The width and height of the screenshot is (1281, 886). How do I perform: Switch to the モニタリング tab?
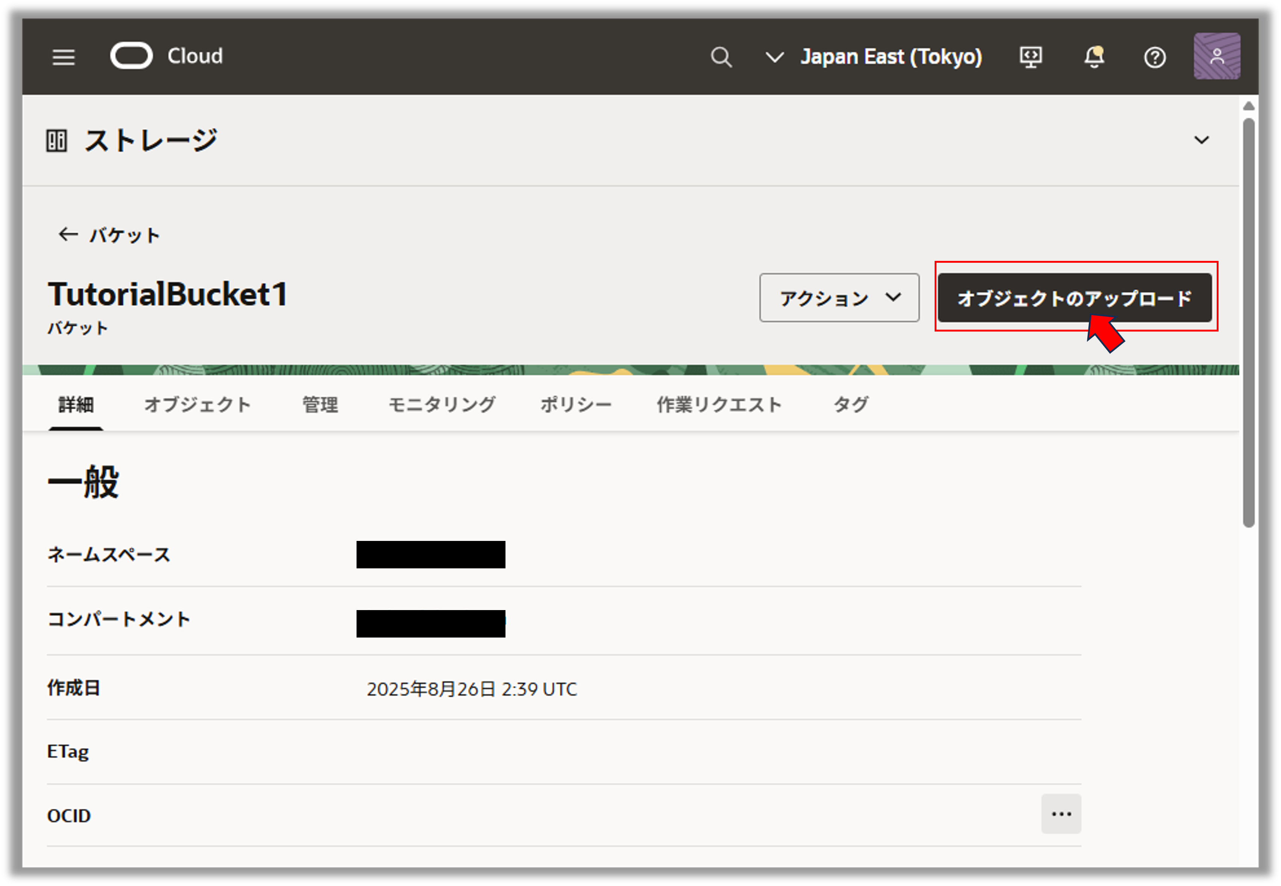tap(442, 404)
